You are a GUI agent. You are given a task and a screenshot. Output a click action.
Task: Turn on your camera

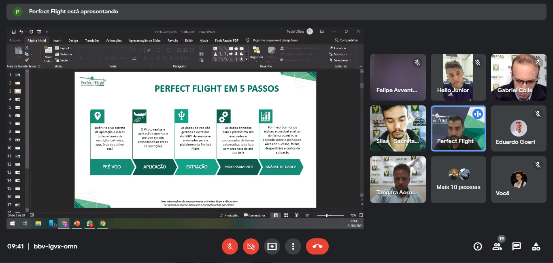pyautogui.click(x=251, y=246)
